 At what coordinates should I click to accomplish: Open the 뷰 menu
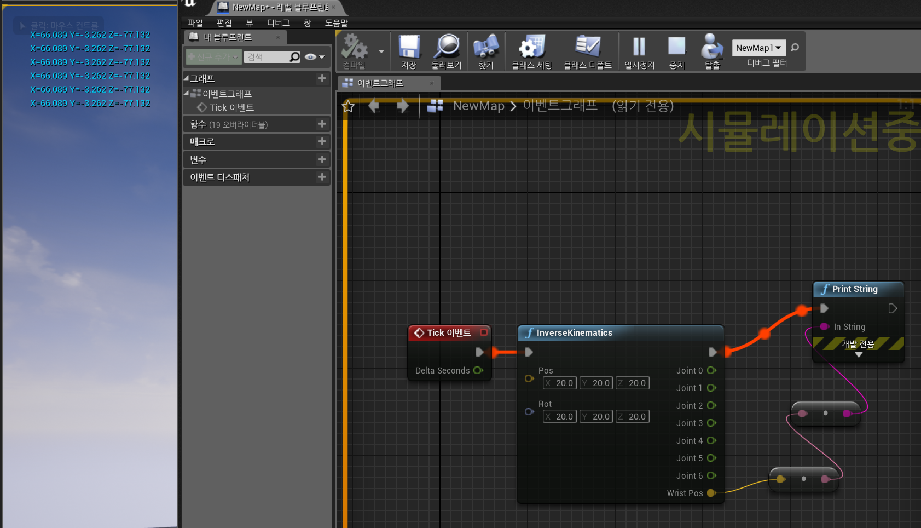click(250, 23)
